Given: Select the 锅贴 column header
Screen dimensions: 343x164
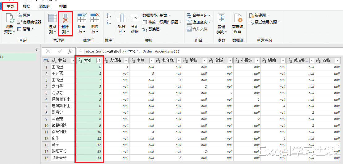Looking at the screenshot, I should pyautogui.click(x=273, y=61).
